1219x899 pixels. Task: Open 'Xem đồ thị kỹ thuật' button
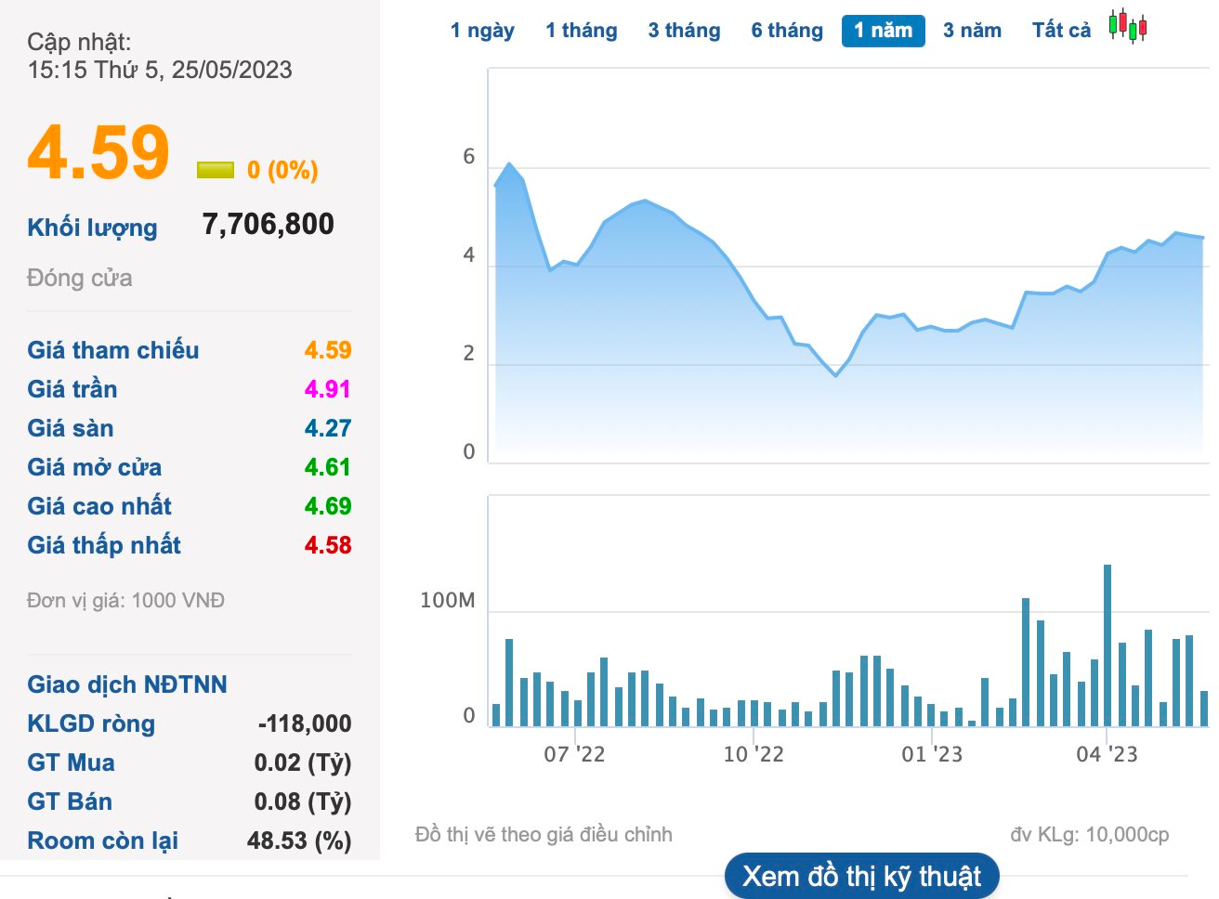861,876
